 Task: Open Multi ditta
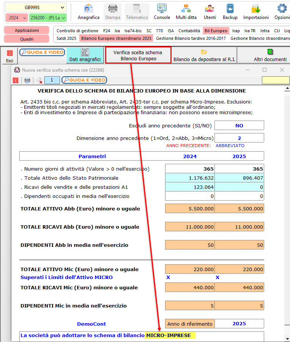[x=186, y=12]
